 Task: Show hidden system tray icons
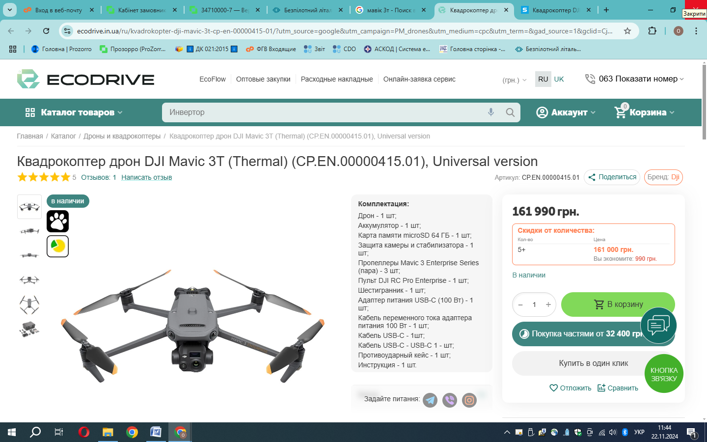507,433
